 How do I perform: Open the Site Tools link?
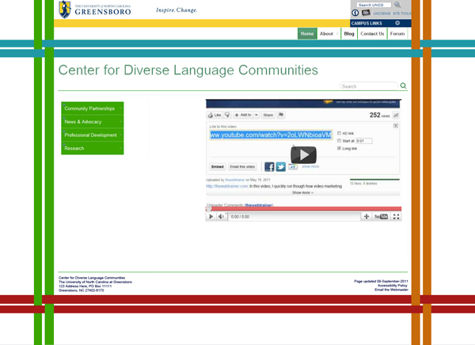point(401,13)
